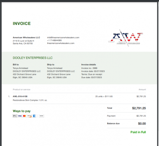The image size is (159, 146).
Task: Click the Bill to label
Action: click(16, 65)
